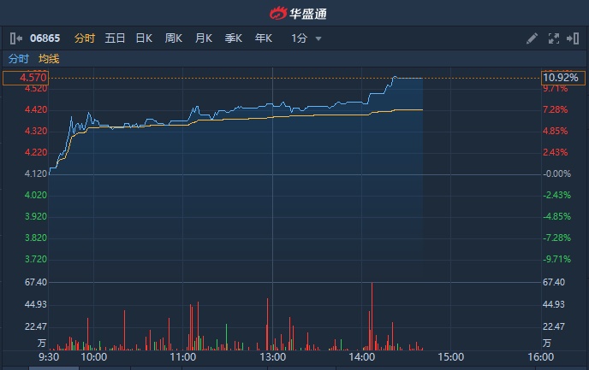This screenshot has height=370, width=589.
Task: Click stock code 06865
Action: click(x=45, y=38)
